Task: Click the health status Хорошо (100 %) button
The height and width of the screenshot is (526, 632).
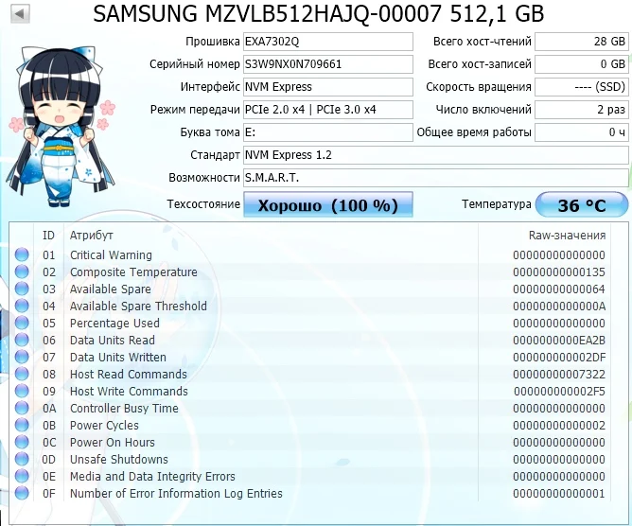Action: 328,204
